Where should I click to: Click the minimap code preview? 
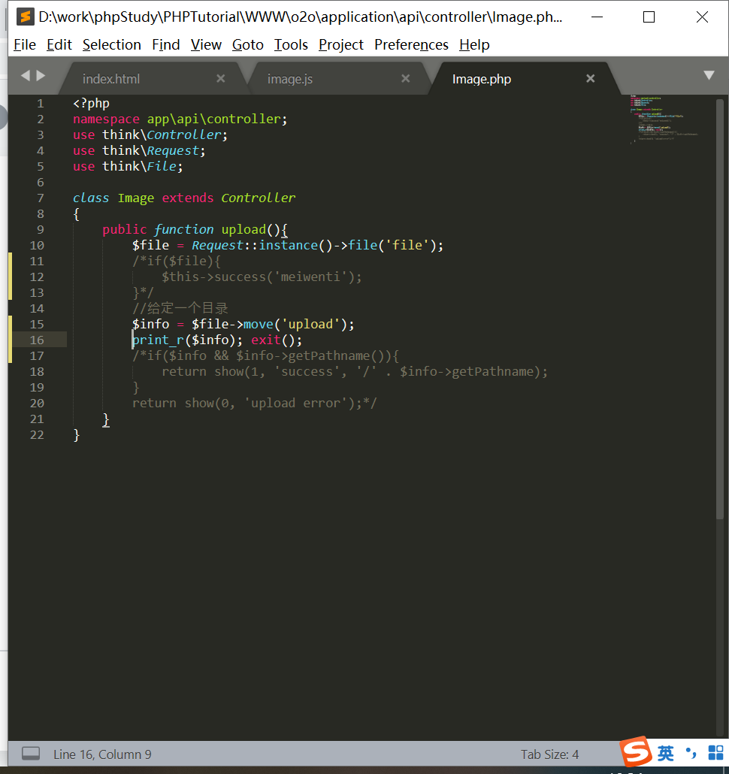pos(664,119)
